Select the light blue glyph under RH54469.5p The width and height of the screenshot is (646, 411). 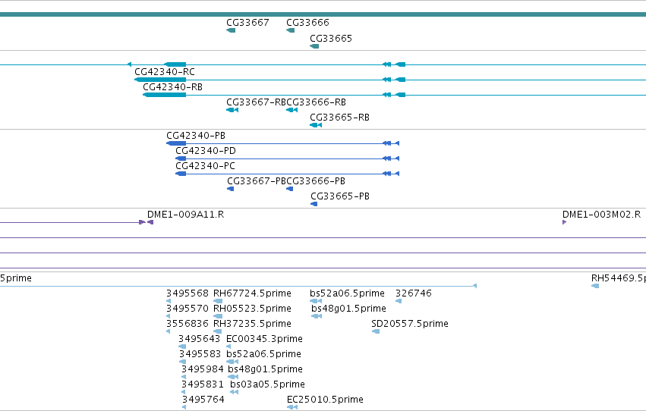click(595, 287)
